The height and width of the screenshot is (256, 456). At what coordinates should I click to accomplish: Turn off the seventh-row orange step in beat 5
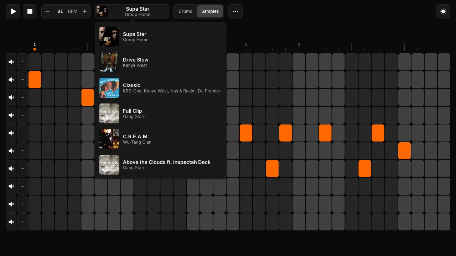point(273,169)
